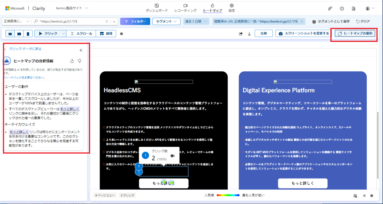Open the 設定 tab
This screenshot has height=204, width=383.
pos(232,8)
